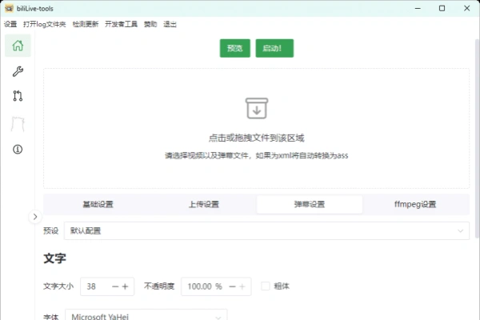Decrease 不透明度 with the minus stepper

tap(232, 286)
